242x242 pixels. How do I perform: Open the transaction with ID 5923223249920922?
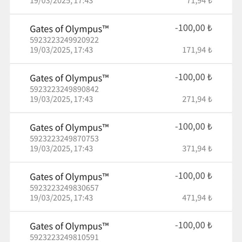pos(64,40)
